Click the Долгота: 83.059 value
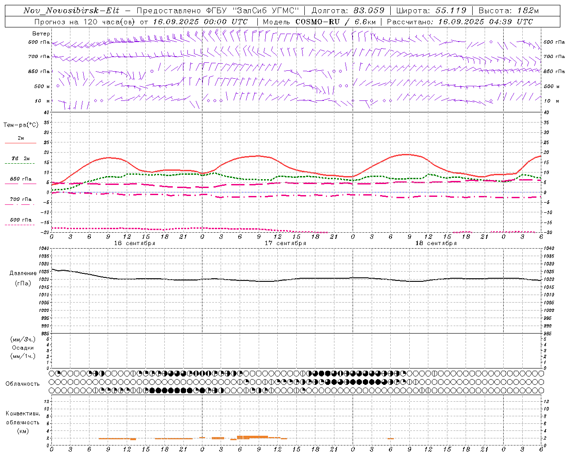 [x=348, y=11]
